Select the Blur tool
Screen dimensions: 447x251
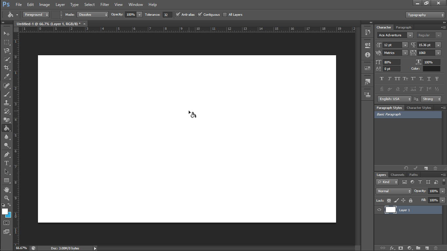tap(7, 137)
